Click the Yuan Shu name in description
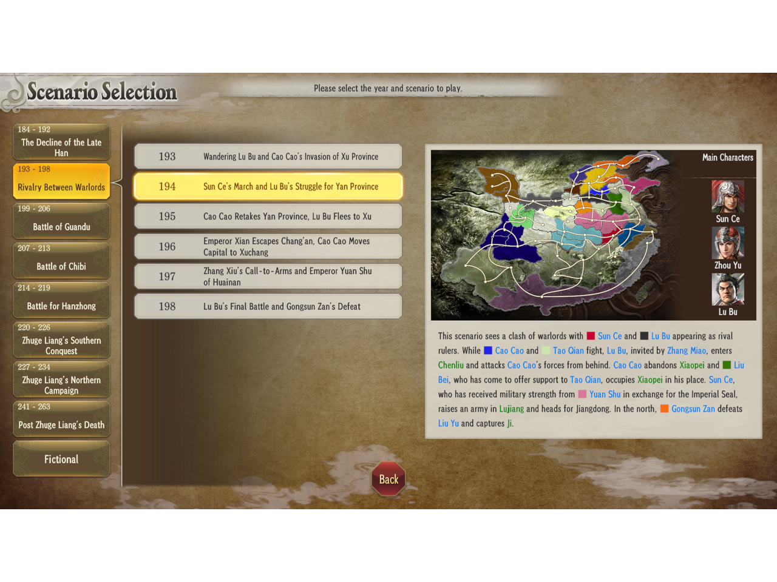777x582 pixels. click(x=605, y=394)
